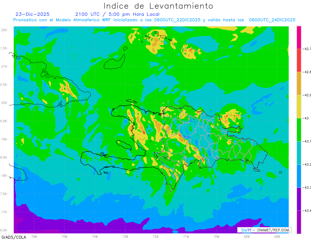311x240 pixels.
Task: Click the magenta swatch atop the color legend
Action: coord(299,37)
